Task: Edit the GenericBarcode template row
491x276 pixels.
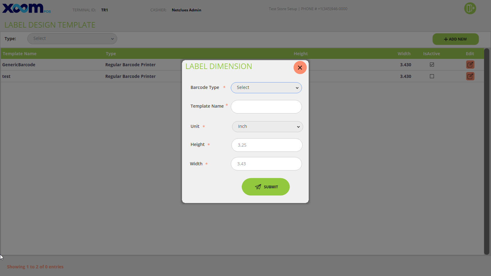Action: [x=470, y=65]
